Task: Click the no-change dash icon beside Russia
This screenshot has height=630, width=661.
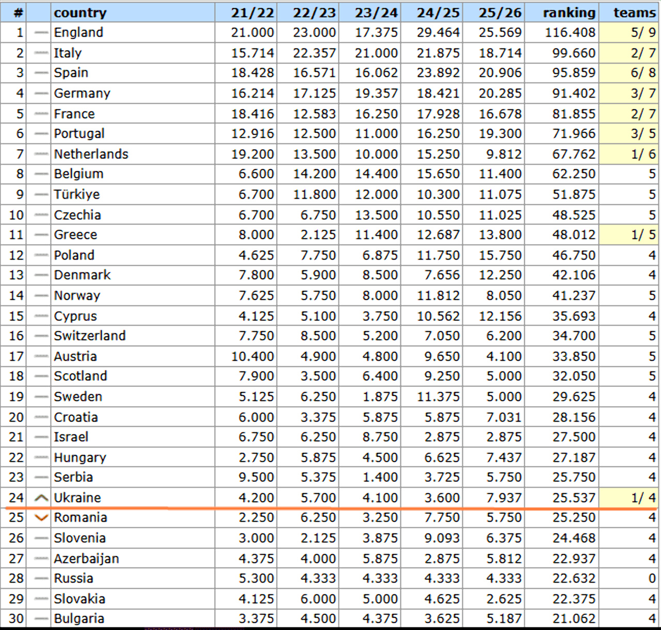Action: coord(41,578)
